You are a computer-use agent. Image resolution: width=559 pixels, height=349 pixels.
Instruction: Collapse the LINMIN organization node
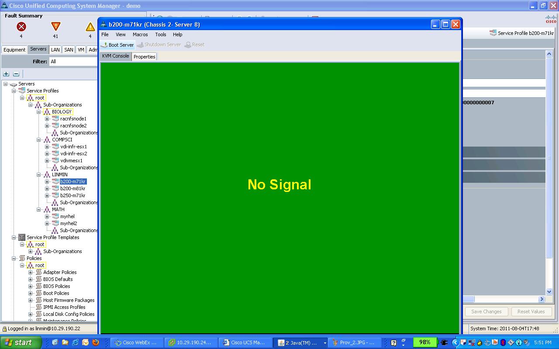click(x=38, y=174)
